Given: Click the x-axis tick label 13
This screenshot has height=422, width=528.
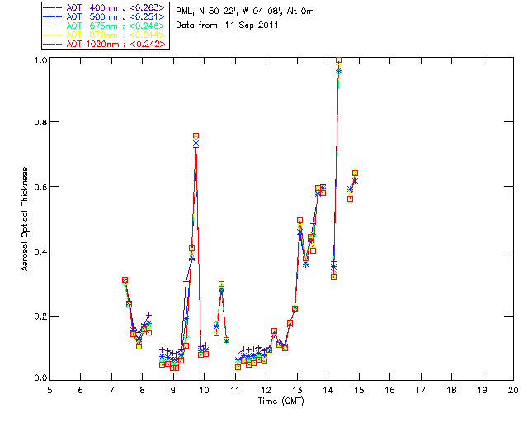Looking at the screenshot, I should coord(297,390).
